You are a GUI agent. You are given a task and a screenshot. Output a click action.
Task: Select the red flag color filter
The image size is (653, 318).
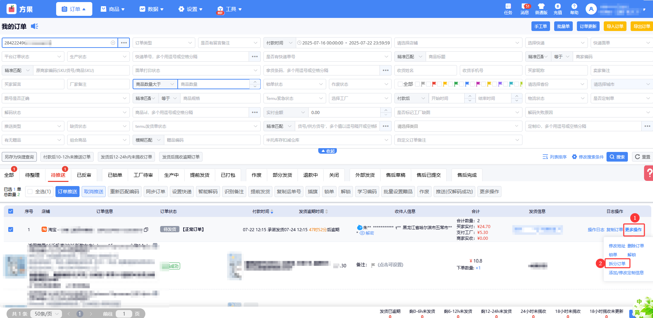point(434,84)
